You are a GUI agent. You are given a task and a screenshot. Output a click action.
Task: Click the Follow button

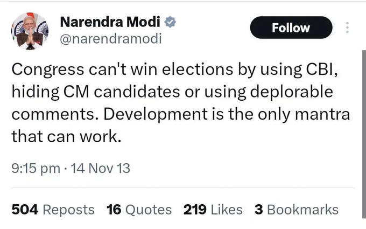291,27
